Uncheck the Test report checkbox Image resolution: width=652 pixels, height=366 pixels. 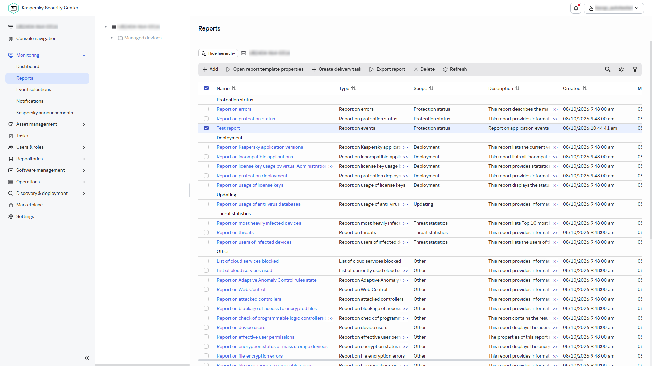(x=206, y=128)
